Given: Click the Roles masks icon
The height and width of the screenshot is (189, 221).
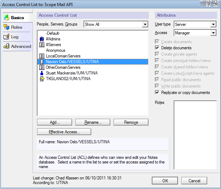Looking at the screenshot, I should click(6, 27).
